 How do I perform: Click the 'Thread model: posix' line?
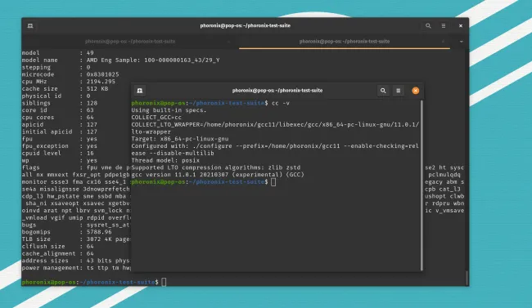(165, 160)
